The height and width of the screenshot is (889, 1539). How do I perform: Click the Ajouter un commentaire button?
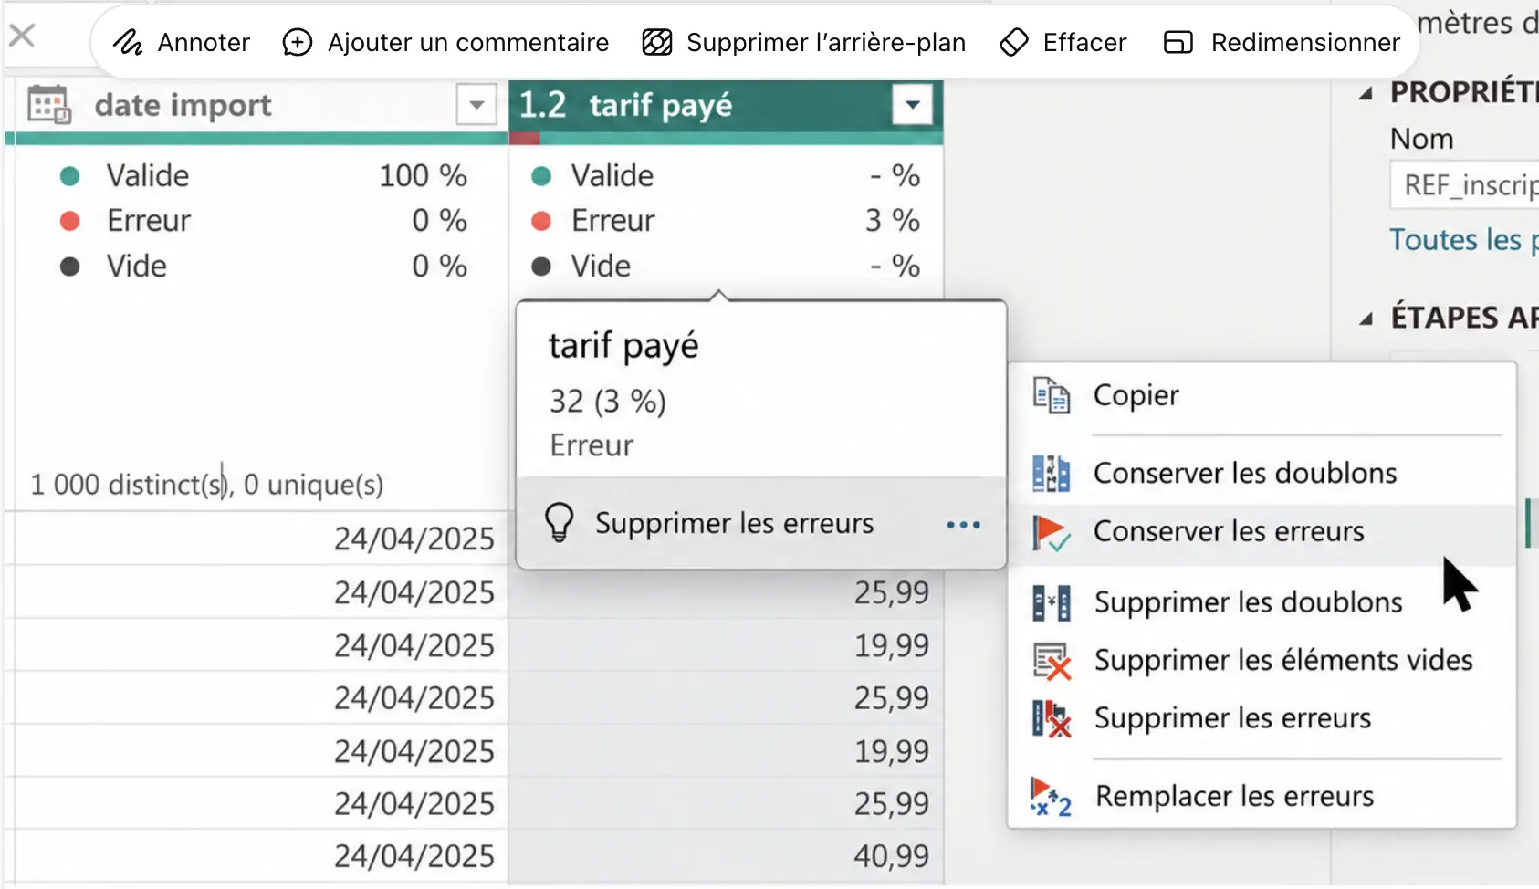[x=445, y=42]
